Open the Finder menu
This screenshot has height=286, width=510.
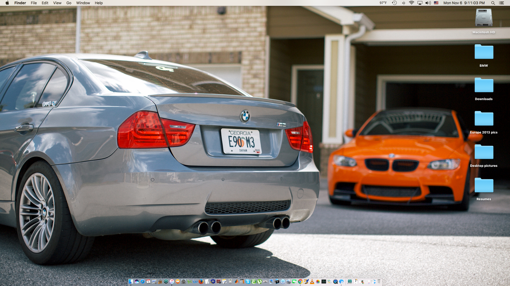[x=20, y=3]
